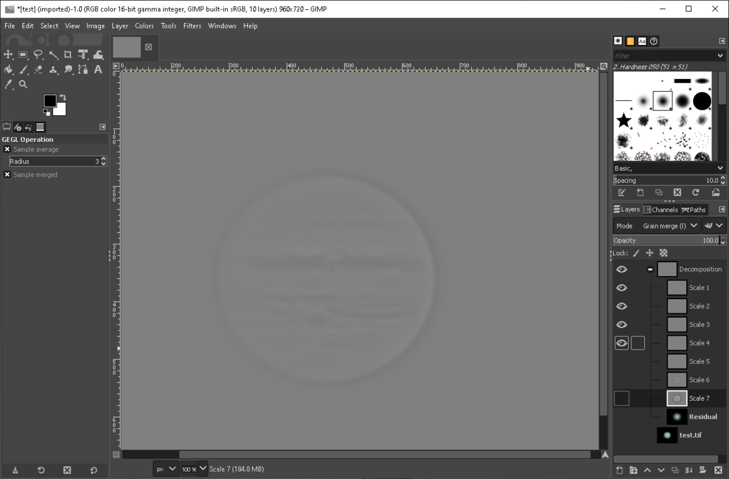This screenshot has width=729, height=479.
Task: Select the Clone stamp tool
Action: point(53,70)
